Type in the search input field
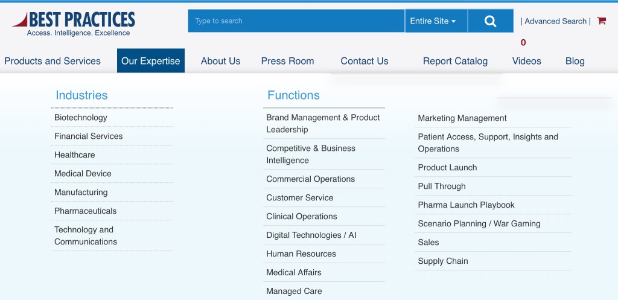The image size is (618, 300). (296, 21)
